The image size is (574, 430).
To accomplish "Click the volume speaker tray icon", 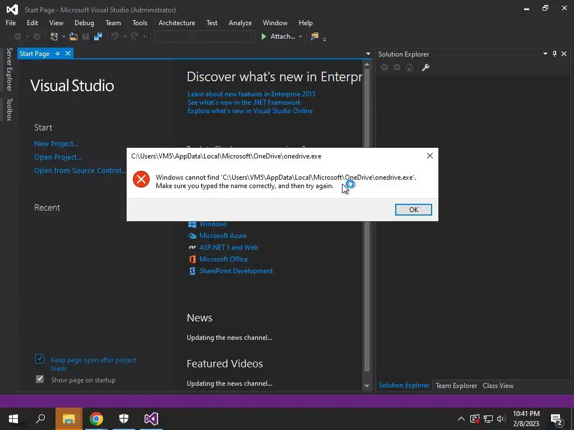I will coord(501,419).
